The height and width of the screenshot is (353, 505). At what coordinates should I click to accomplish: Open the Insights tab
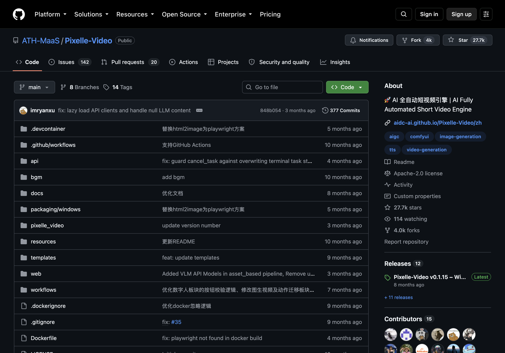tap(335, 62)
